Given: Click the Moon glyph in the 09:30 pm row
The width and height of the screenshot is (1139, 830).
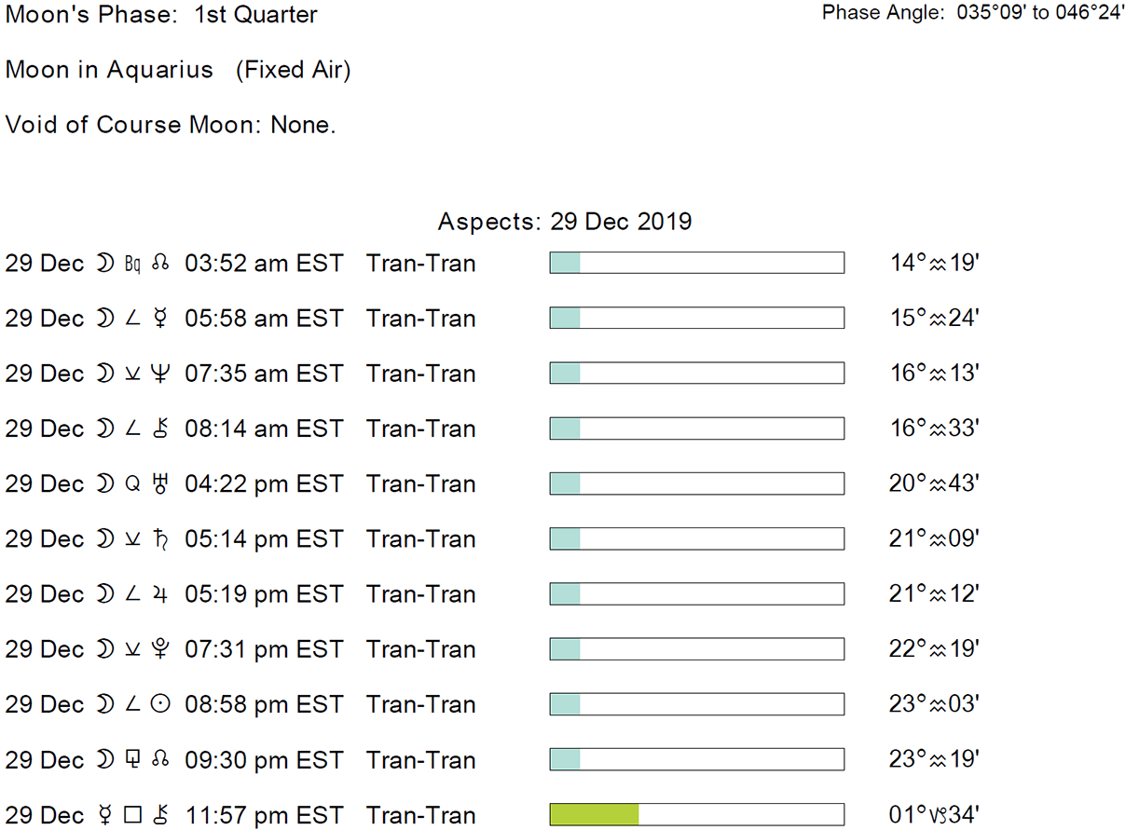Looking at the screenshot, I should (103, 760).
